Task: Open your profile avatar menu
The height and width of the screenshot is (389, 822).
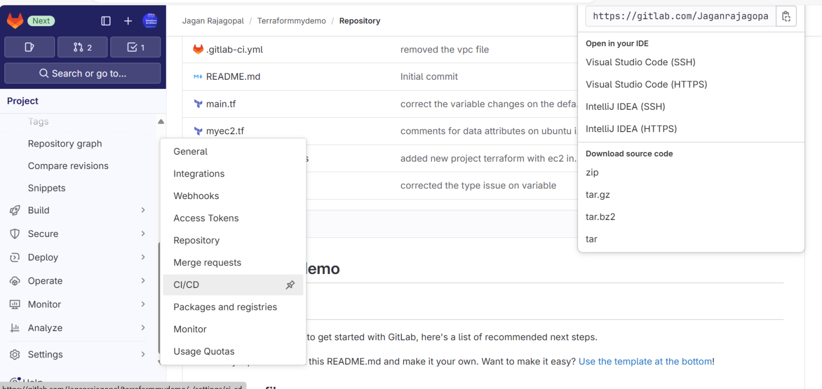Action: (x=150, y=21)
